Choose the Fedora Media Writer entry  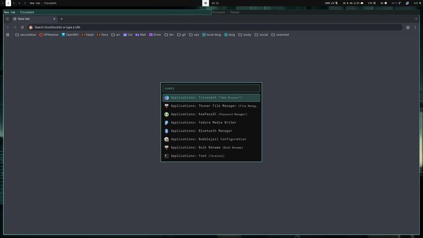coord(211,122)
